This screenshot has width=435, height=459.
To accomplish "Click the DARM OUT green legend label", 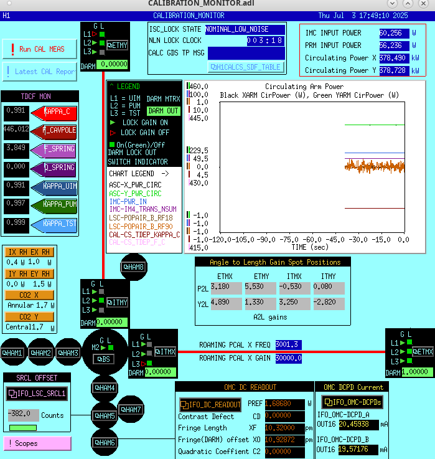I will (163, 111).
